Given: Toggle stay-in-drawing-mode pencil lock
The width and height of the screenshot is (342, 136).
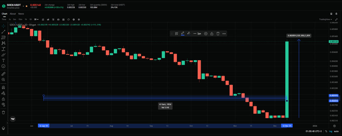Looking at the screenshot, I should coord(3,93).
